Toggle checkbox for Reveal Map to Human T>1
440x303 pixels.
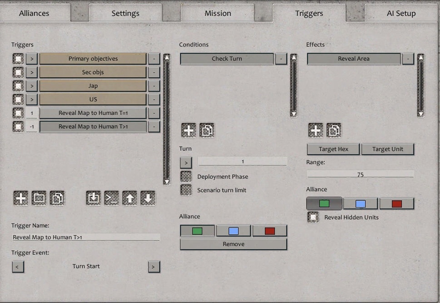click(x=18, y=127)
